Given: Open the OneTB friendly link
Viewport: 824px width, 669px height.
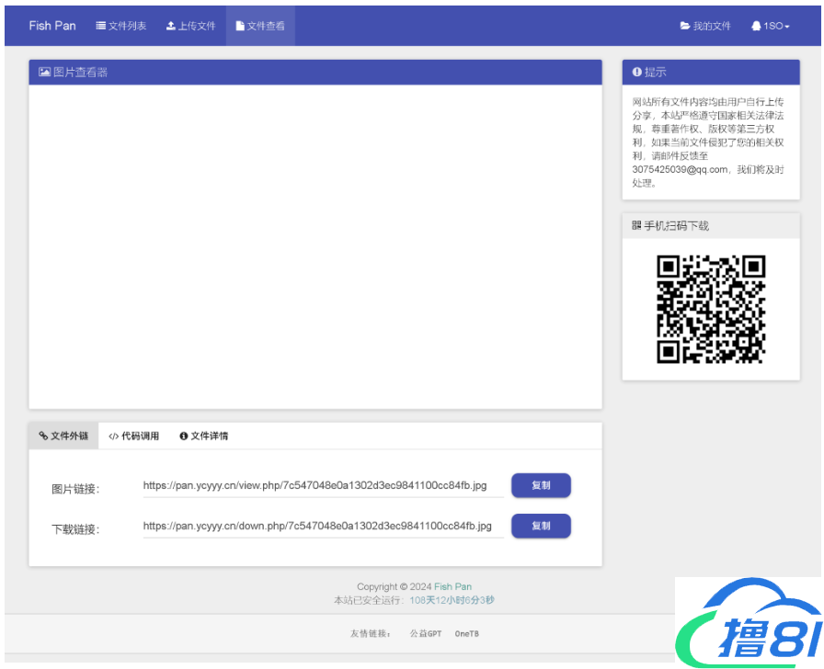Looking at the screenshot, I should (x=467, y=634).
